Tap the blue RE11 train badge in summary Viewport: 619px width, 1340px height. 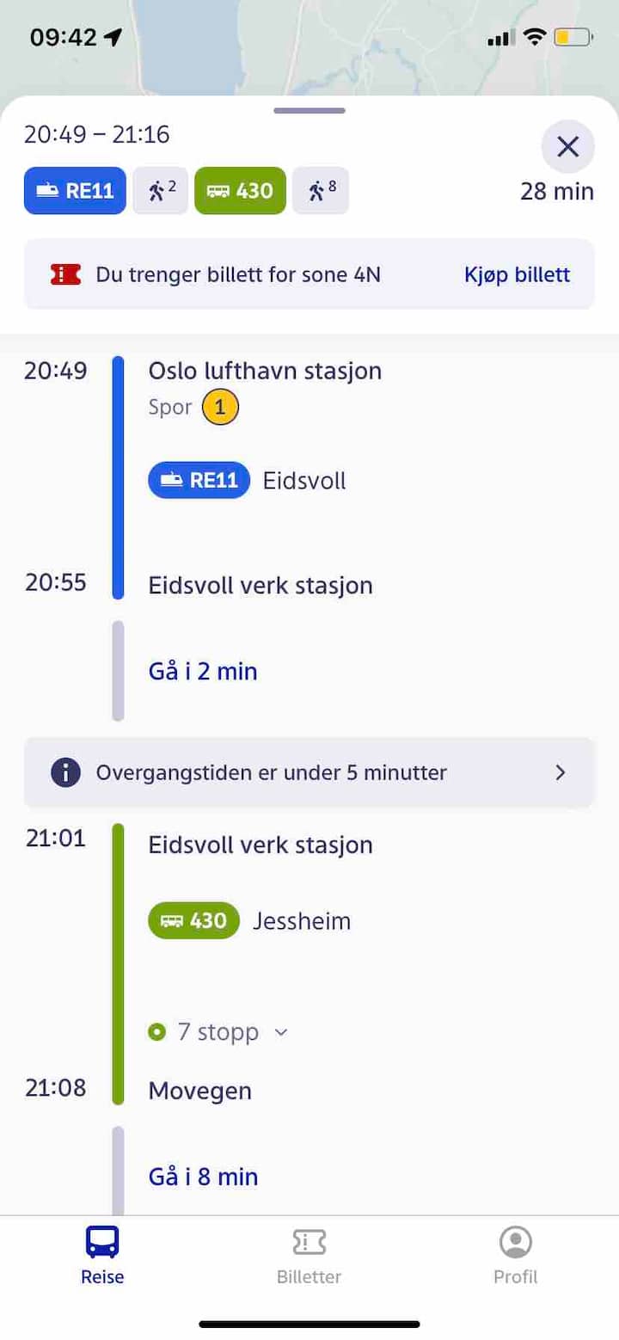[75, 190]
